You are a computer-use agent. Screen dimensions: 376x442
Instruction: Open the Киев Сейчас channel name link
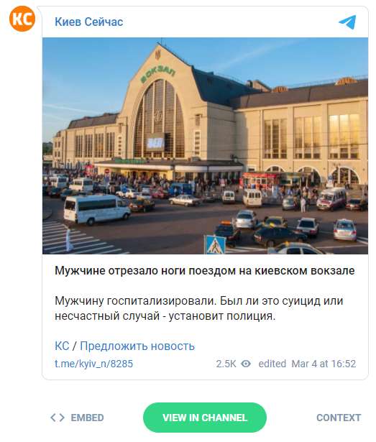pyautogui.click(x=89, y=22)
